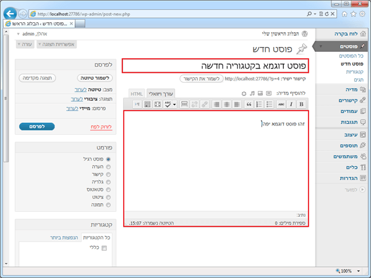Collapse the פוסטים menu arrow
This screenshot has width=371, height=278.
[x=321, y=46]
